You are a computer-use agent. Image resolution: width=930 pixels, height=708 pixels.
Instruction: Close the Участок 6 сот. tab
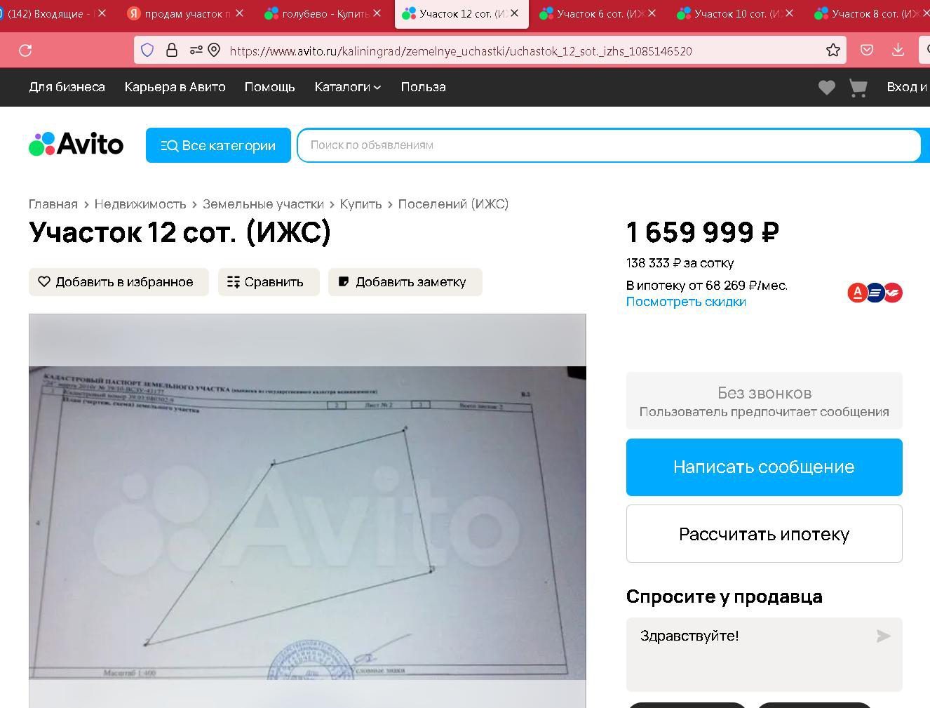coord(652,13)
